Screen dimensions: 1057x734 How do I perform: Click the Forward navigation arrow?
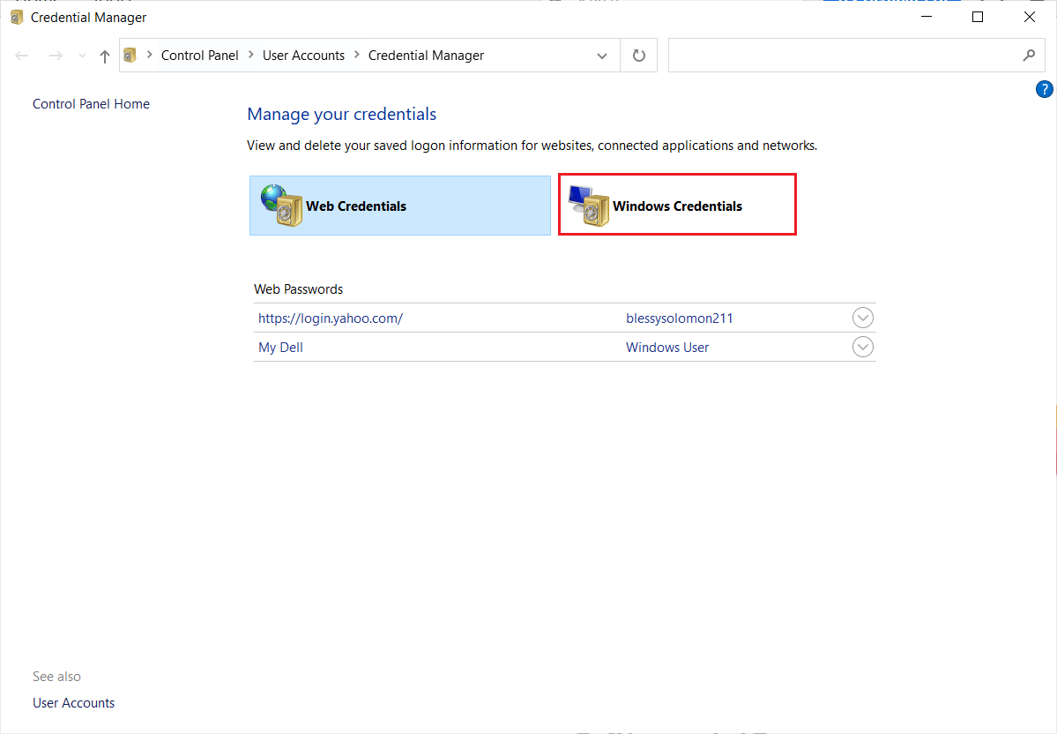pyautogui.click(x=56, y=56)
